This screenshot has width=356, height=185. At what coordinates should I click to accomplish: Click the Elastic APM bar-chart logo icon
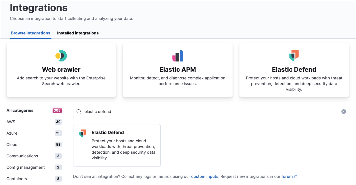coord(177,56)
